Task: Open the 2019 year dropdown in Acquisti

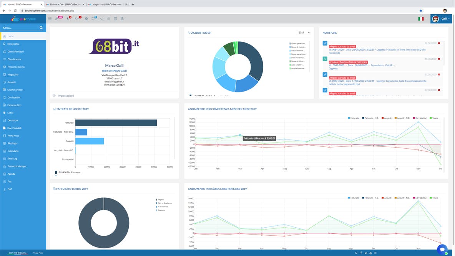Action: tap(303, 33)
